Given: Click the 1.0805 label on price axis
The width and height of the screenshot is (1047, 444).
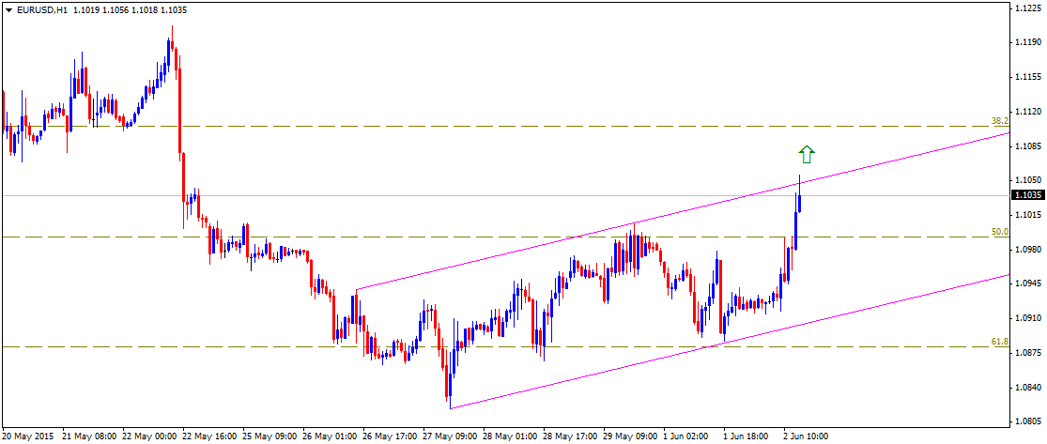Looking at the screenshot, I should tap(1025, 421).
